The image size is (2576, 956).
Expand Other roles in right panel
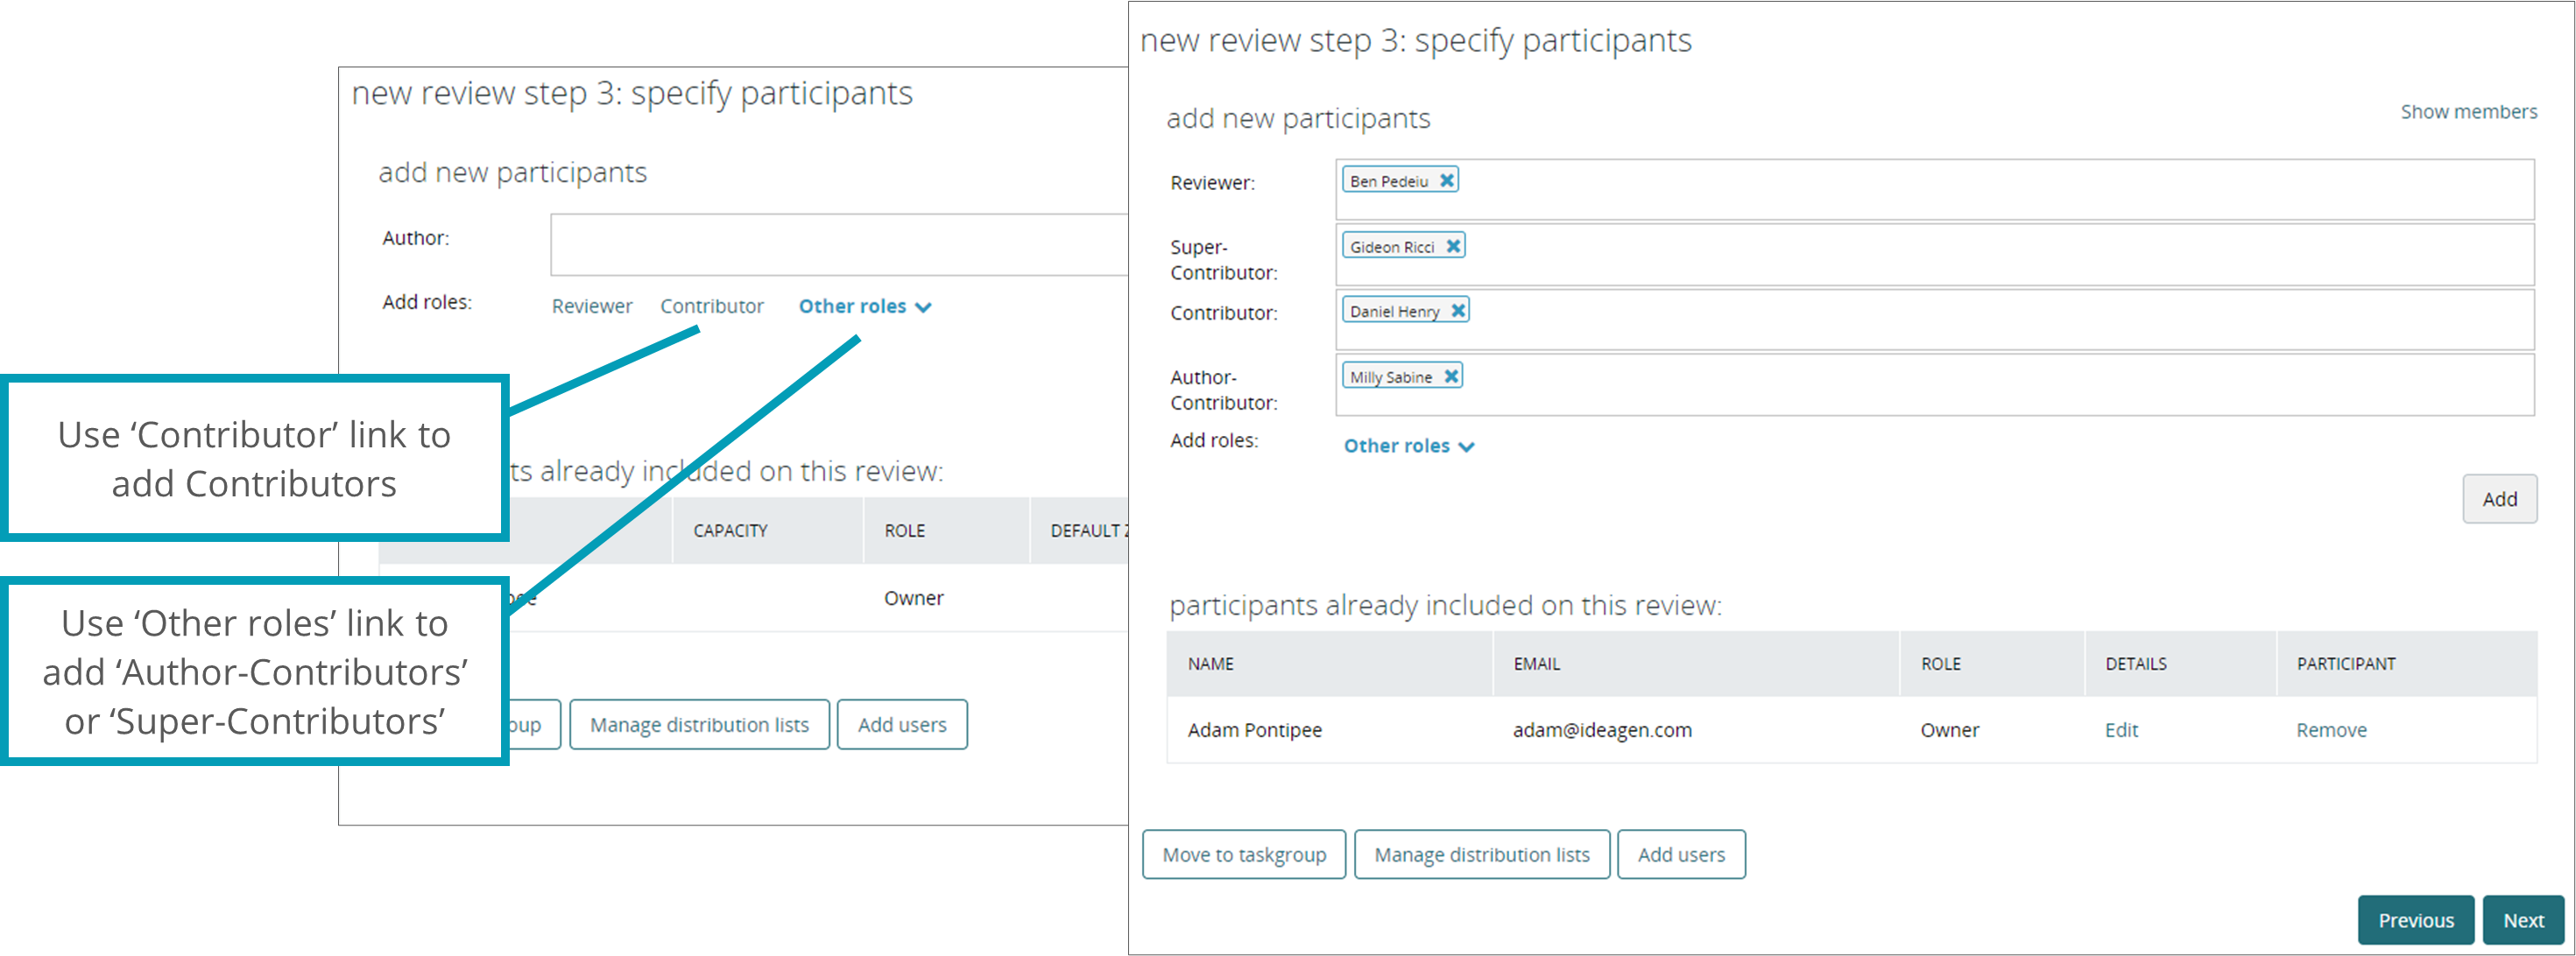[x=1408, y=446]
